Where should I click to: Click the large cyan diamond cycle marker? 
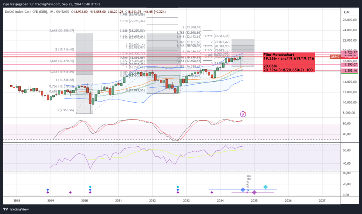pos(266,187)
